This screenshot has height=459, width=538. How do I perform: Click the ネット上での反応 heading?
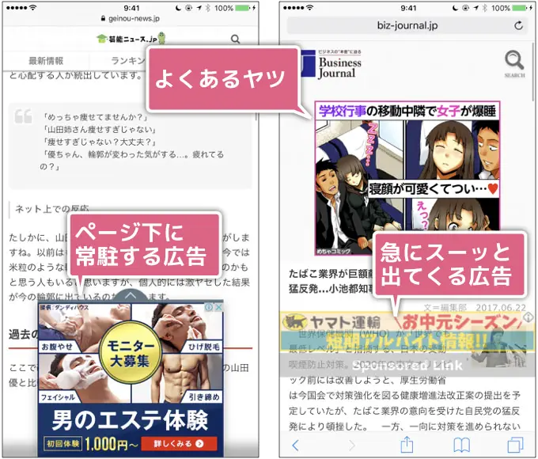pos(51,209)
